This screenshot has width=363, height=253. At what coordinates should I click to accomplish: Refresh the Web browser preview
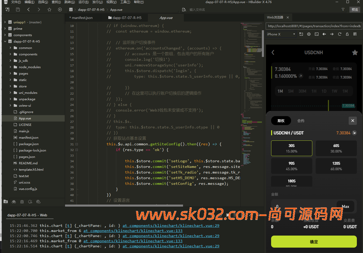339,34
